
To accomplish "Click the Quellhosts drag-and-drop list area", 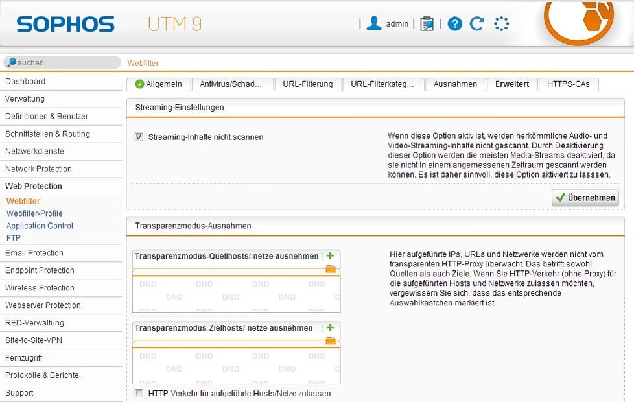I will [236, 294].
